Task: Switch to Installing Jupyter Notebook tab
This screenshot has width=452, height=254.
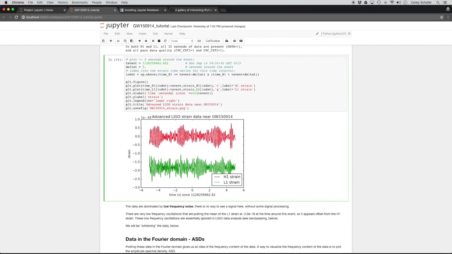Action: point(142,10)
